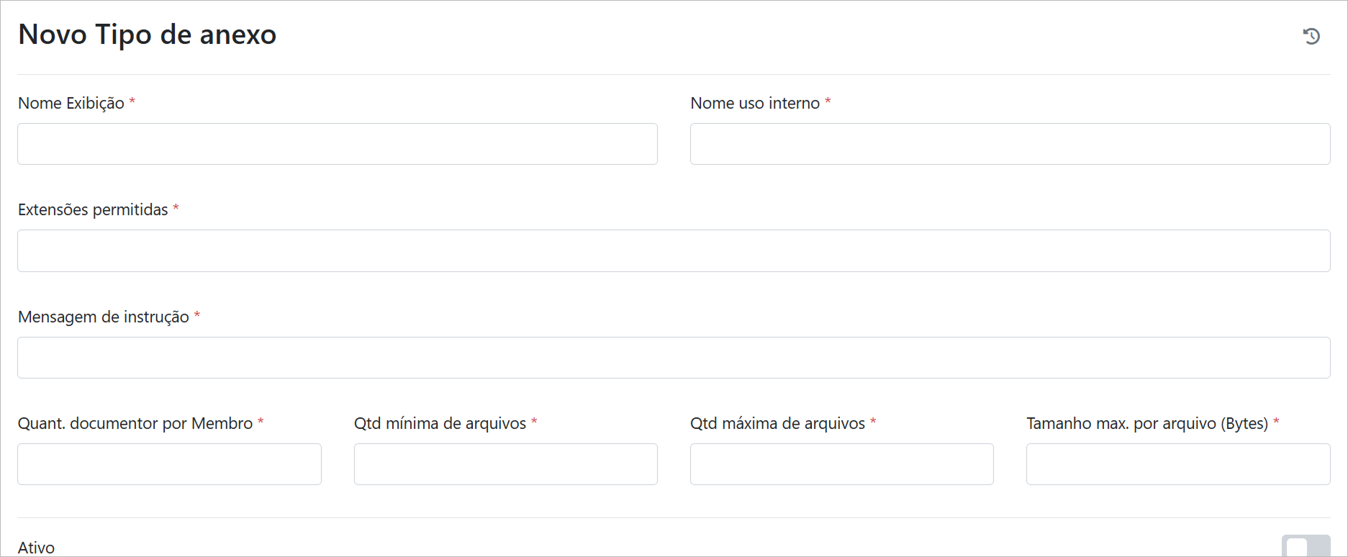This screenshot has height=557, width=1348.
Task: Click the Tamanho max. por arquivo (Bytes) input box
Action: [x=1177, y=464]
